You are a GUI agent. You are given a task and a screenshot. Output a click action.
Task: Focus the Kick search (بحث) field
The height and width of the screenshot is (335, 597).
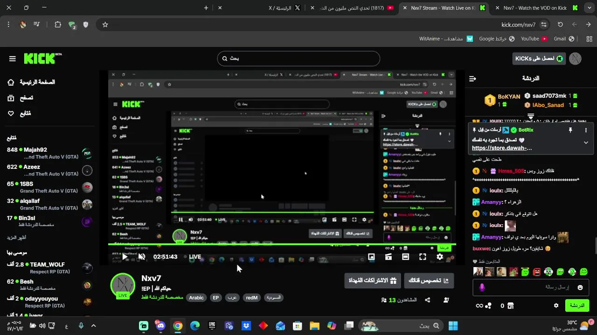pyautogui.click(x=298, y=59)
